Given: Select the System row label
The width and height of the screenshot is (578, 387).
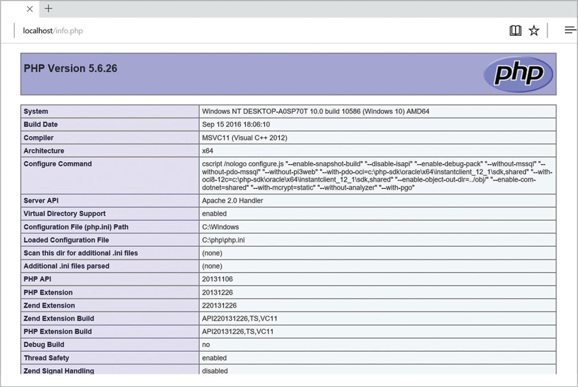Looking at the screenshot, I should point(36,112).
